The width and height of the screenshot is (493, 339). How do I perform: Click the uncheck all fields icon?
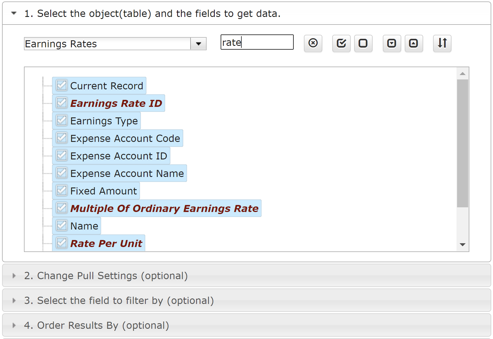point(363,43)
